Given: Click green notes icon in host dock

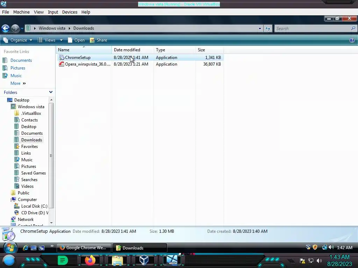Looking at the screenshot, I should (63, 260).
